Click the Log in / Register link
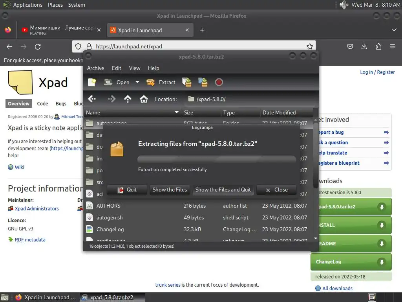 (x=377, y=72)
